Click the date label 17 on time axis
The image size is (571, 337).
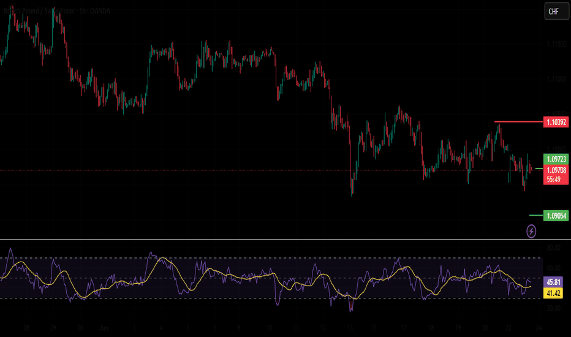coord(404,328)
